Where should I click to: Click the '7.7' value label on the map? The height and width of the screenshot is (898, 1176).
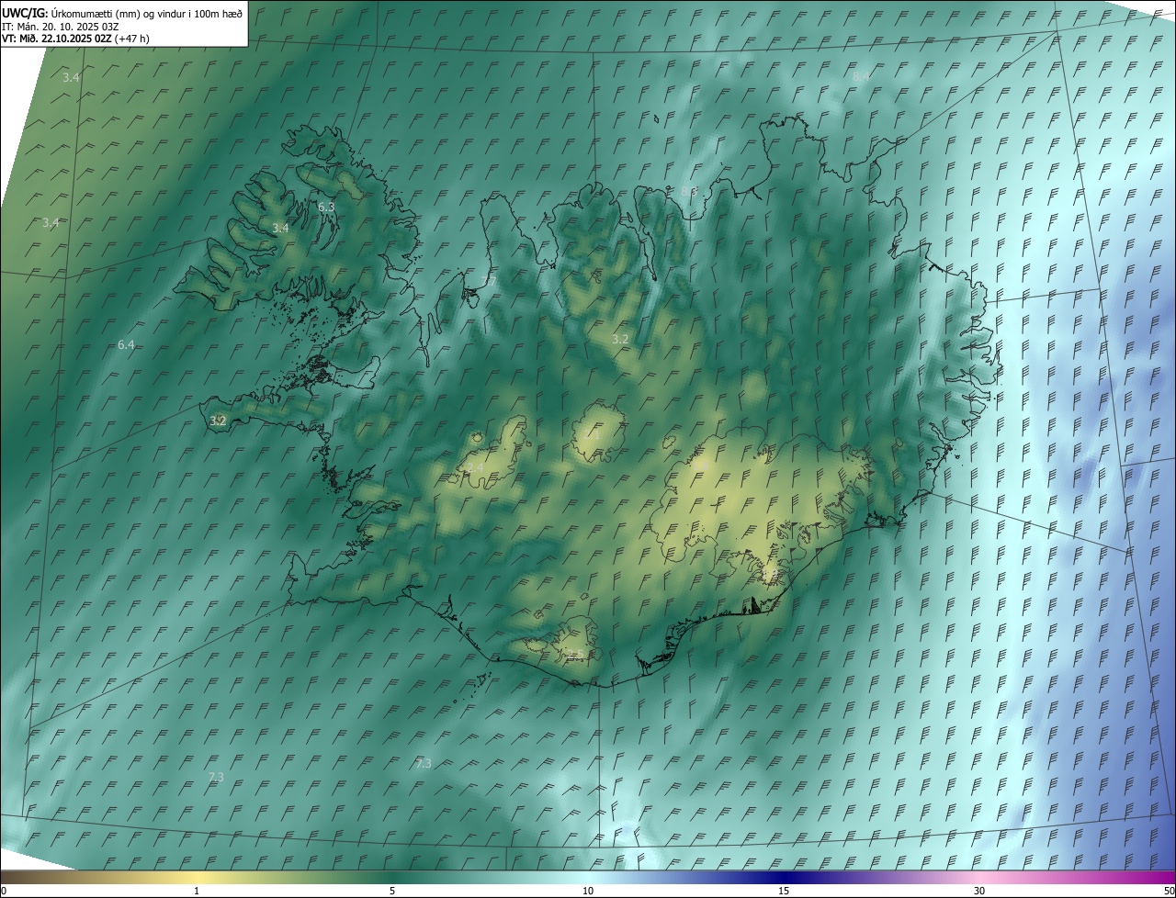[x=490, y=281]
